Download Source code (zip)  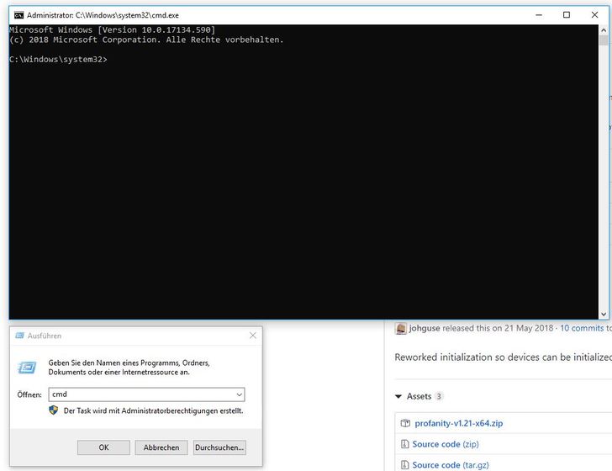click(x=446, y=444)
